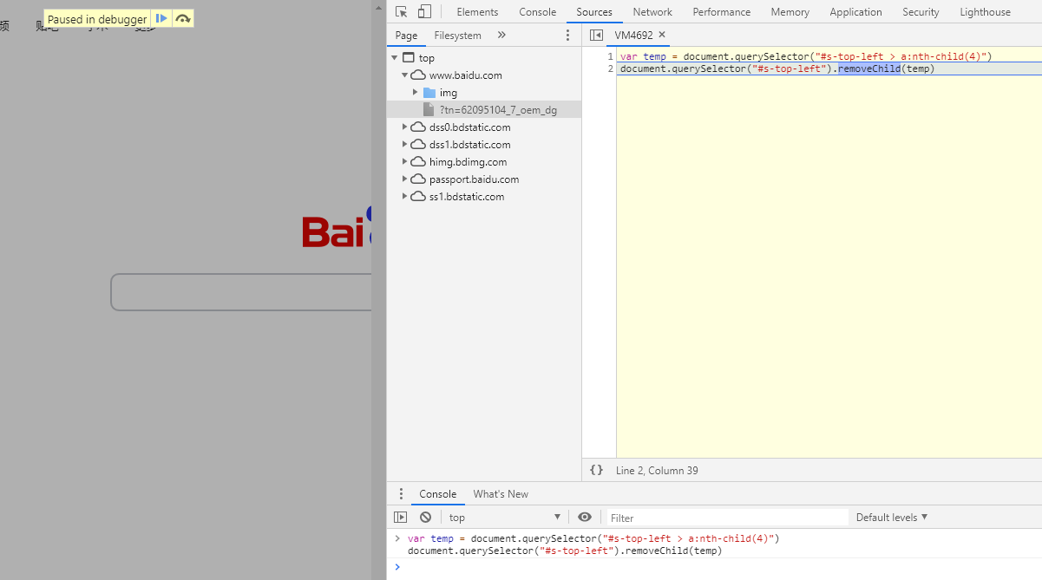Open the What's New drawer tab

[x=501, y=494]
